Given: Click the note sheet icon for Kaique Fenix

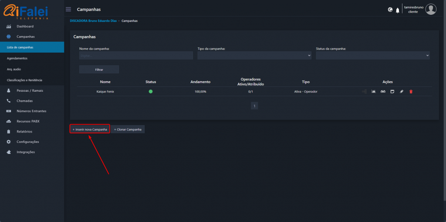Looking at the screenshot, I should 392,91.
